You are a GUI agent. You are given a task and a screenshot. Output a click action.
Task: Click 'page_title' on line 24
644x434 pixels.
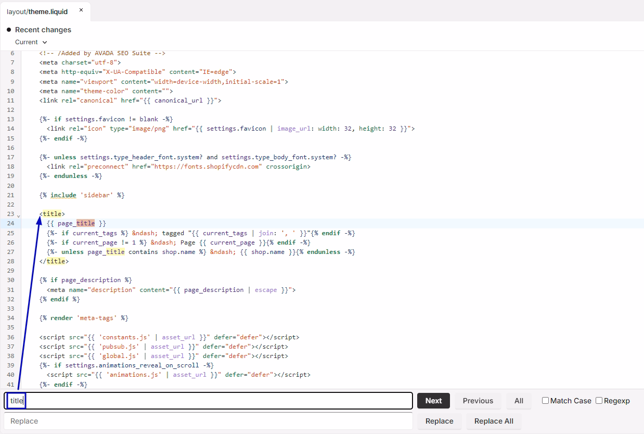coord(76,223)
